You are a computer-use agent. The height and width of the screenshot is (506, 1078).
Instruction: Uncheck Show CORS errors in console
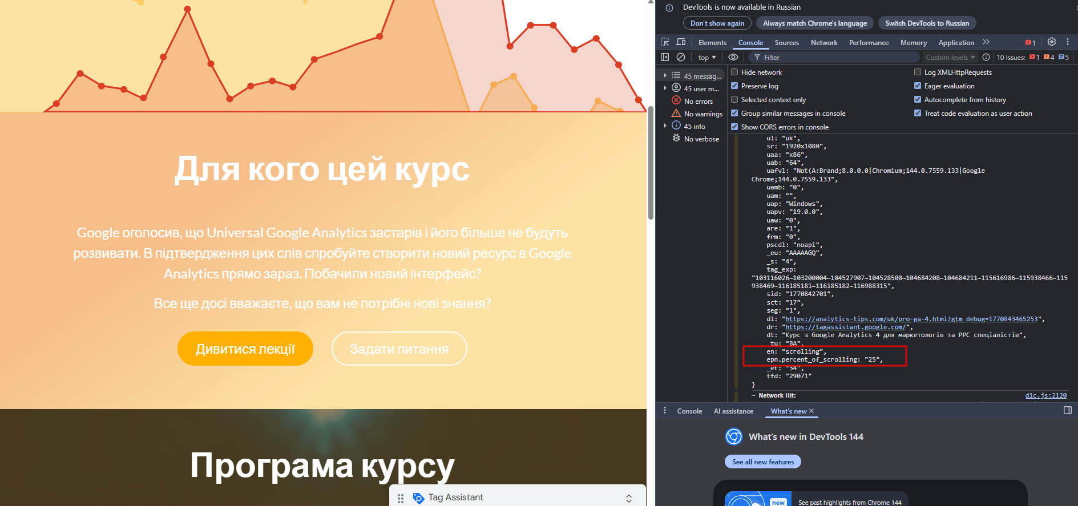735,127
